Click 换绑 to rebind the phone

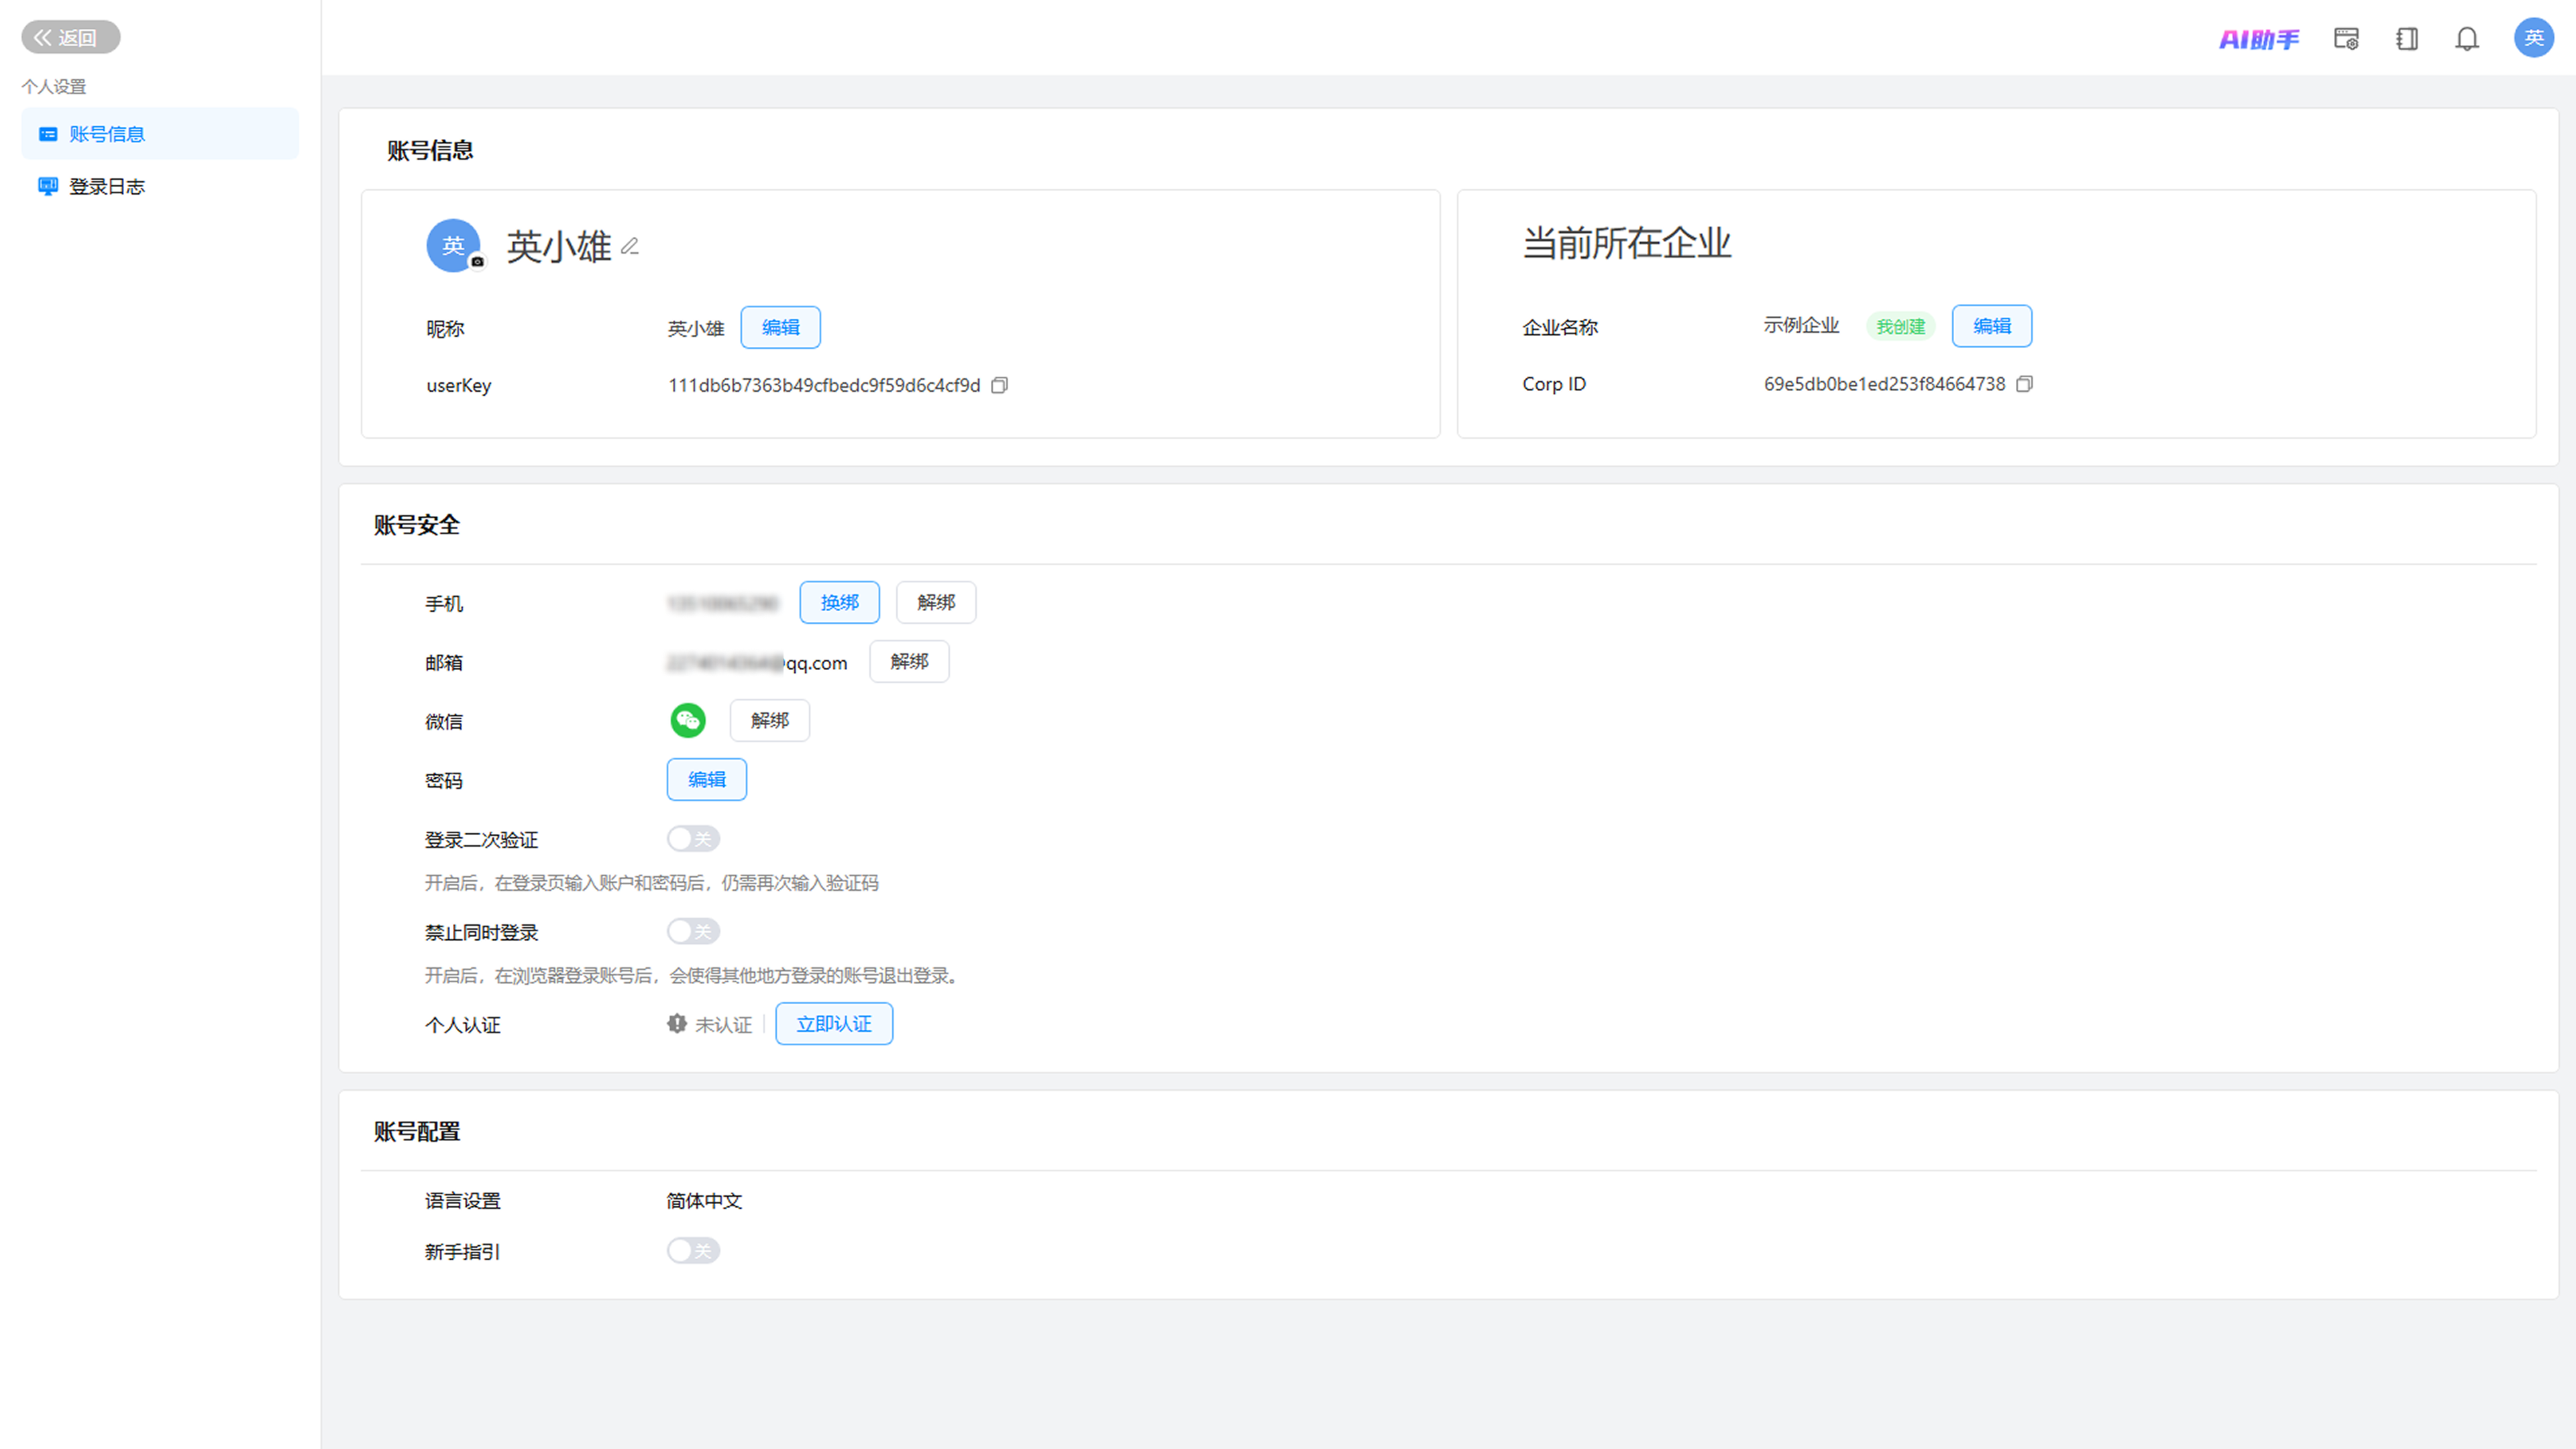pos(839,603)
